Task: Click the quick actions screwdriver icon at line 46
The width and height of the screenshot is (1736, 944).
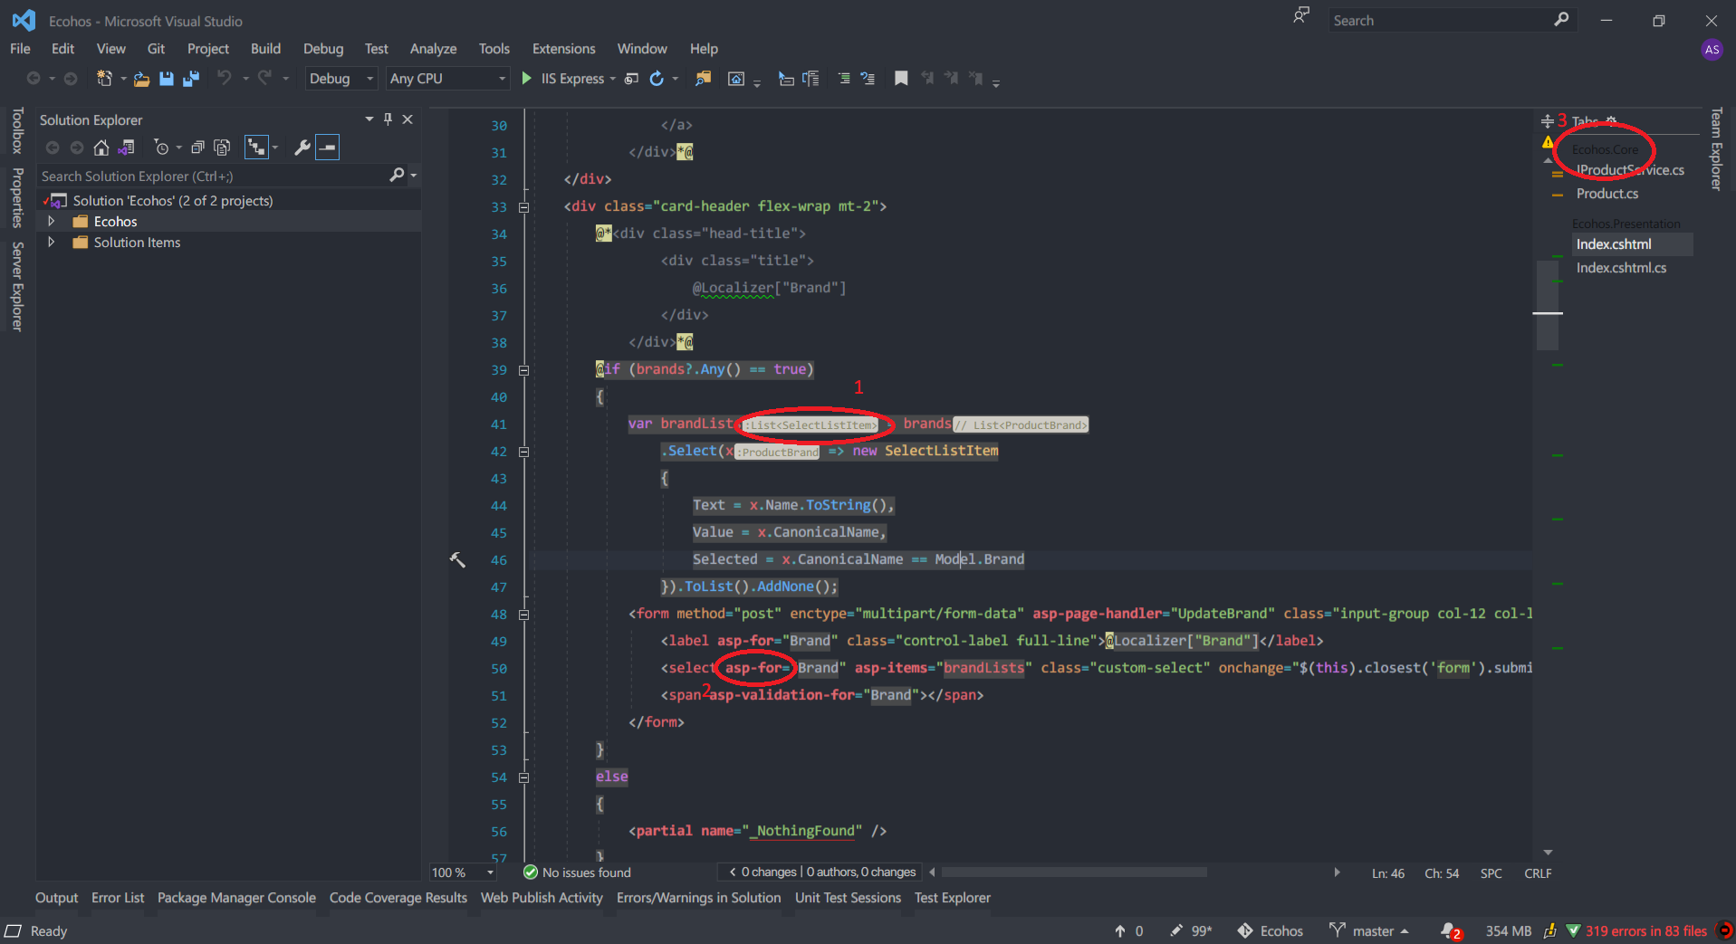Action: coord(457,560)
